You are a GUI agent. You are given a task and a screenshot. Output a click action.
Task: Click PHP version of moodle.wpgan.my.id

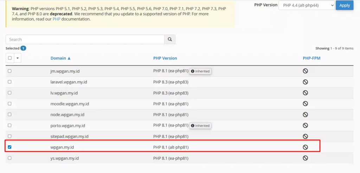pyautogui.click(x=171, y=104)
